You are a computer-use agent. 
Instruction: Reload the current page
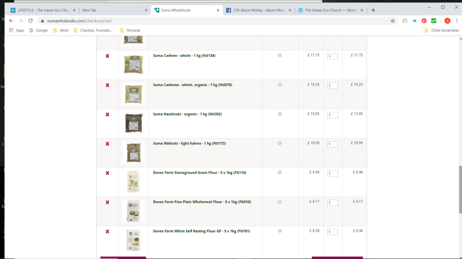coord(30,21)
